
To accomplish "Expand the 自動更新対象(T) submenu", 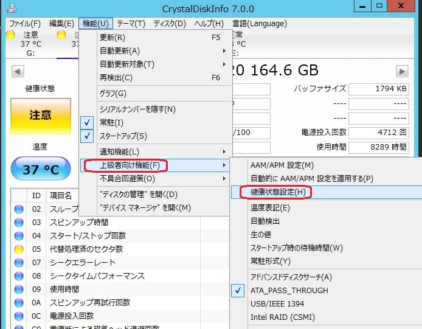I will (156, 64).
